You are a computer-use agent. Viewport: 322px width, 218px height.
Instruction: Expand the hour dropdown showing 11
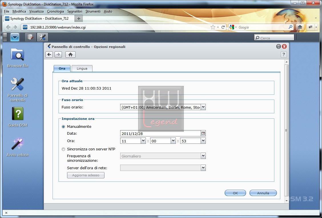[x=143, y=141]
